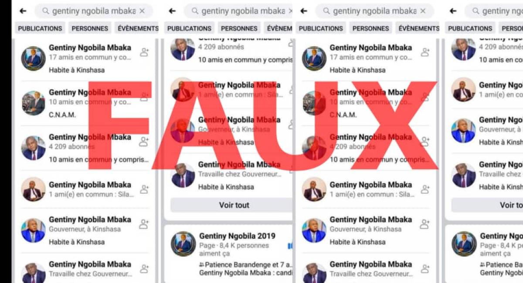The height and width of the screenshot is (283, 523).
Task: Focus the search field in the leftmost panel
Action: pos(94,11)
